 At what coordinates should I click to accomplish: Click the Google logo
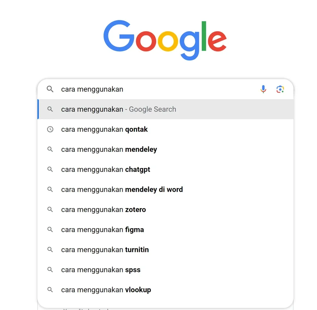(165, 39)
